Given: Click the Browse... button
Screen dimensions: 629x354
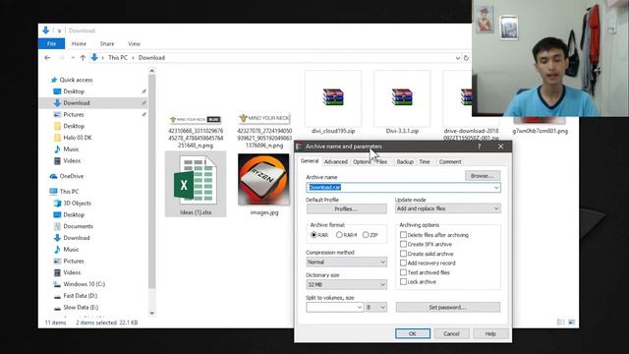Looking at the screenshot, I should (x=483, y=176).
